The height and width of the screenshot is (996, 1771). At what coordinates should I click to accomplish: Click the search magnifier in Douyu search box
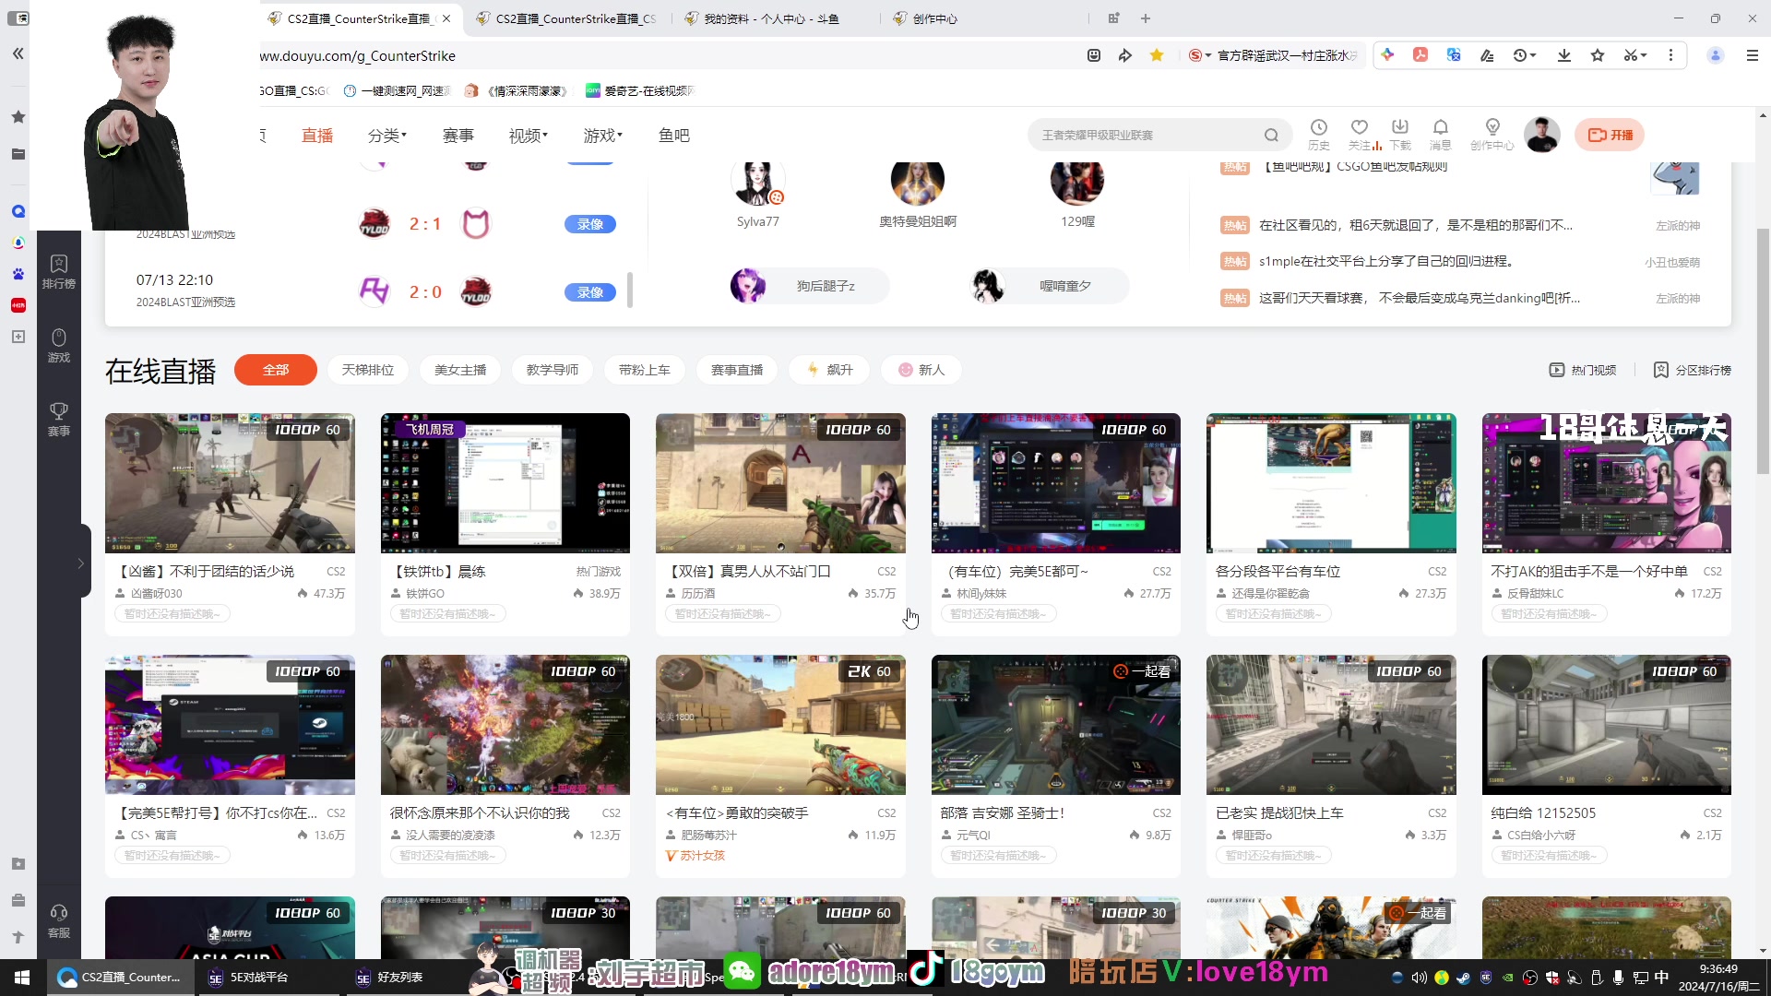(x=1272, y=136)
